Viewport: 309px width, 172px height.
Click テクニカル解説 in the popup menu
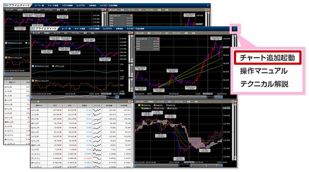coord(264,84)
